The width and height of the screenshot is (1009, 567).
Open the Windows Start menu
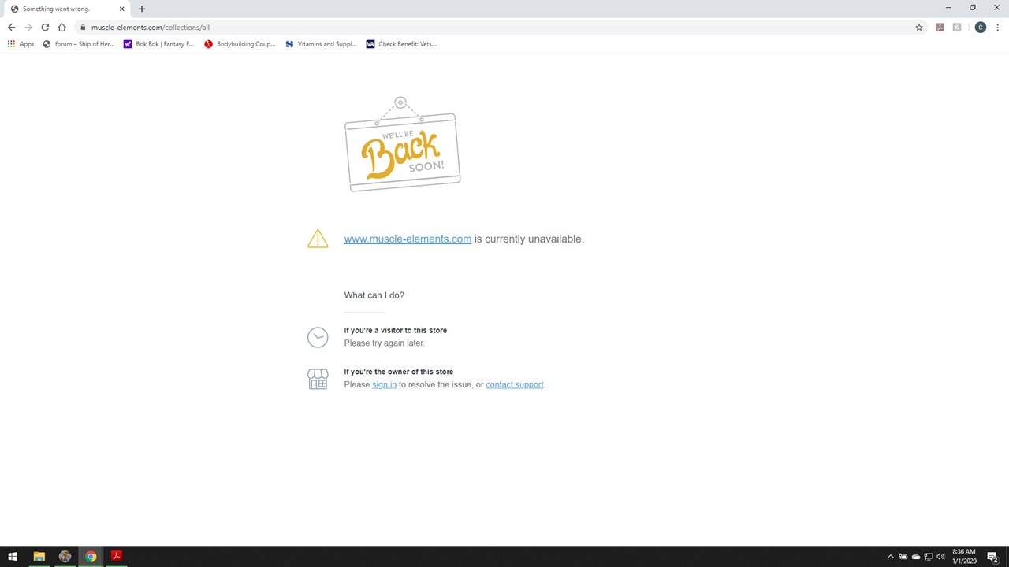[13, 557]
